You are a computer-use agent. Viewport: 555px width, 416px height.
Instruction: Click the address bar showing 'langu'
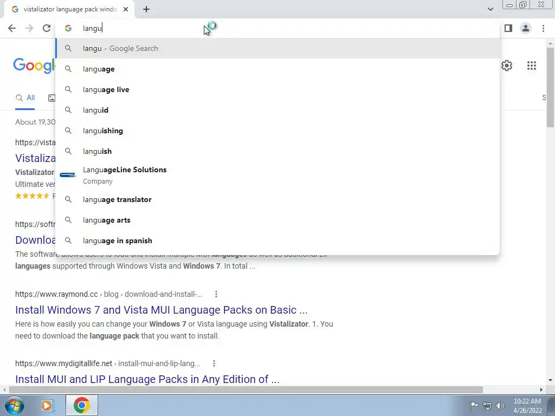277,28
